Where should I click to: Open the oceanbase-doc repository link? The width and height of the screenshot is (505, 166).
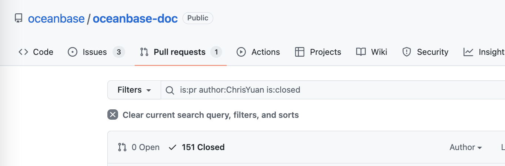(135, 18)
